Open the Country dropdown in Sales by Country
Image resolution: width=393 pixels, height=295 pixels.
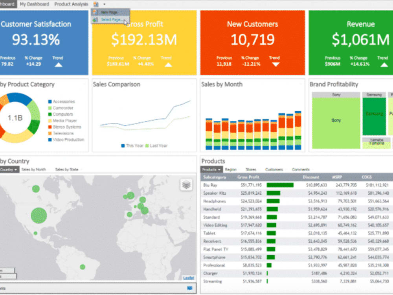pos(8,170)
